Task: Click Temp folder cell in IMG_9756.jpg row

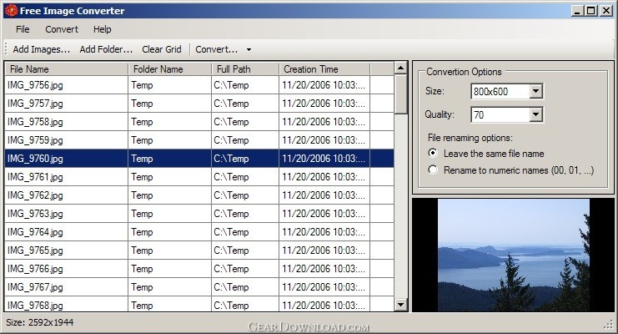Action: click(170, 85)
